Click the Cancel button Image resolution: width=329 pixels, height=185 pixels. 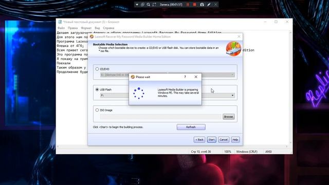[224, 140]
